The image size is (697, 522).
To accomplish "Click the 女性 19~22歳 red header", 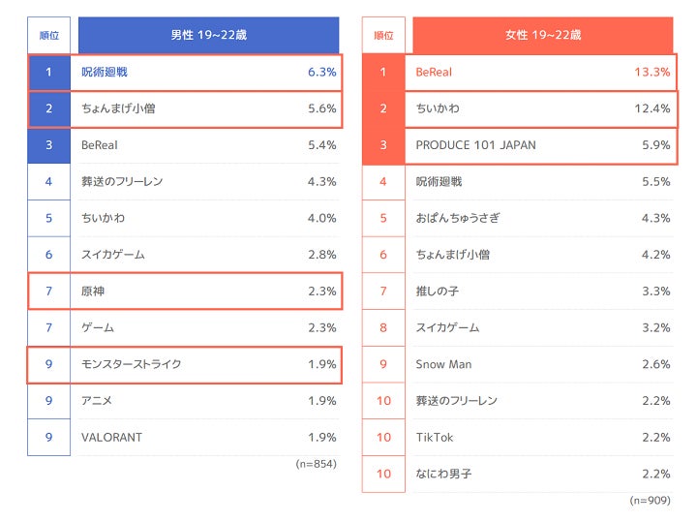I will pyautogui.click(x=542, y=35).
